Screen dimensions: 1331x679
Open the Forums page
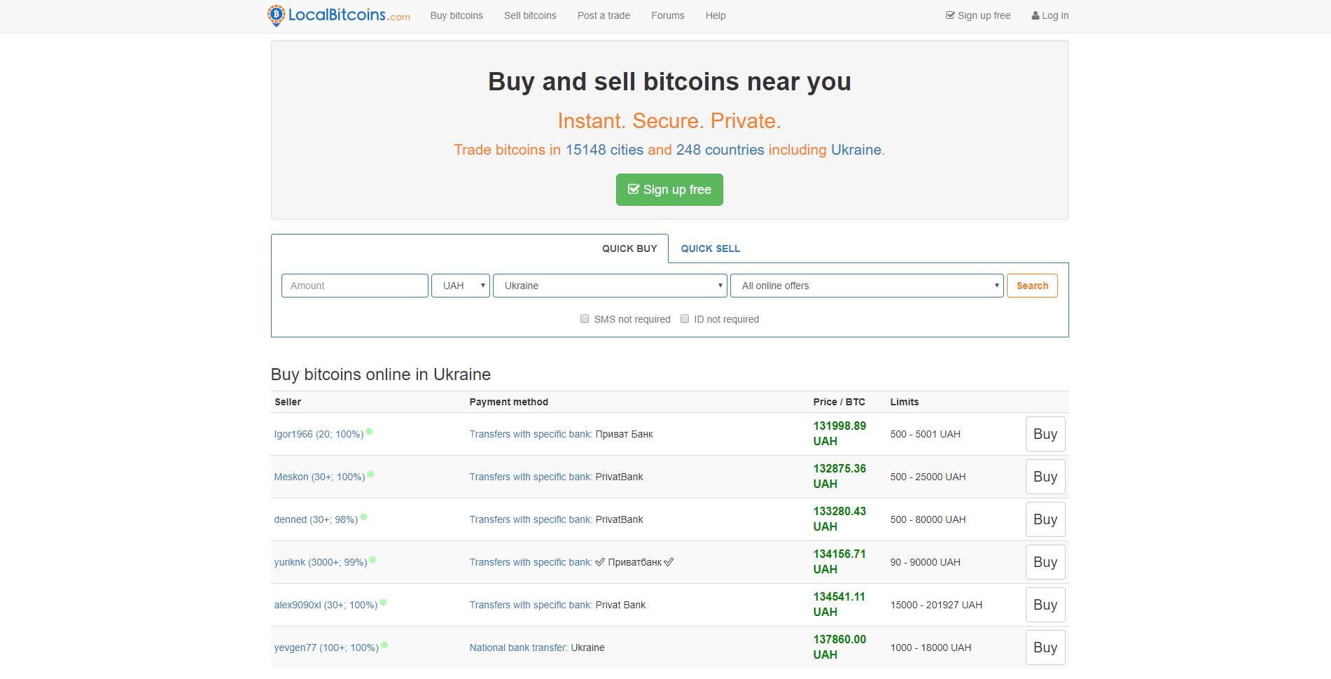point(668,15)
